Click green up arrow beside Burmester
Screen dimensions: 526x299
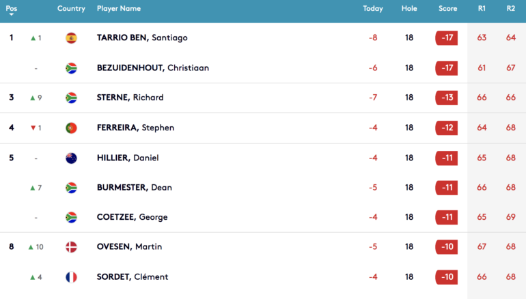coord(33,188)
